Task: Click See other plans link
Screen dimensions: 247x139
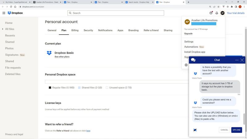Action: tap(62, 57)
